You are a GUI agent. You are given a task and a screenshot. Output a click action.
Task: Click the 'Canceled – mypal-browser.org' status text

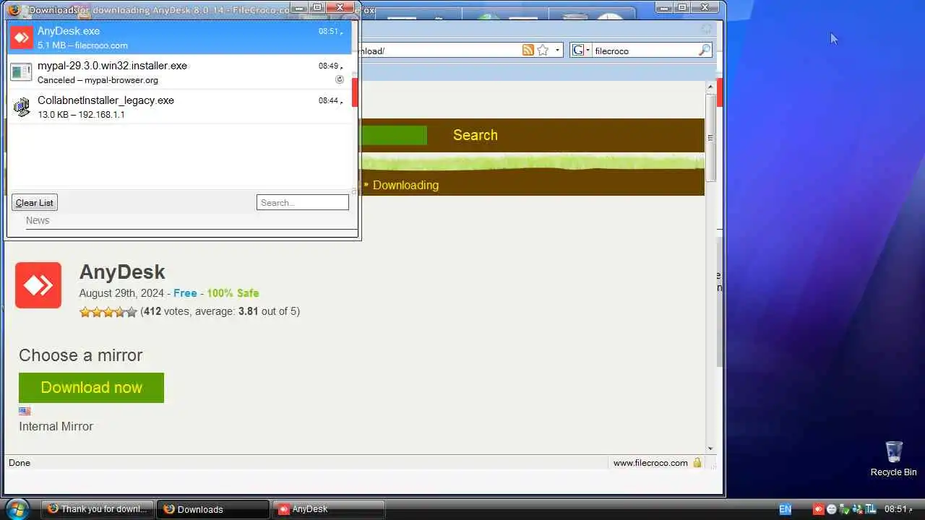(x=98, y=80)
